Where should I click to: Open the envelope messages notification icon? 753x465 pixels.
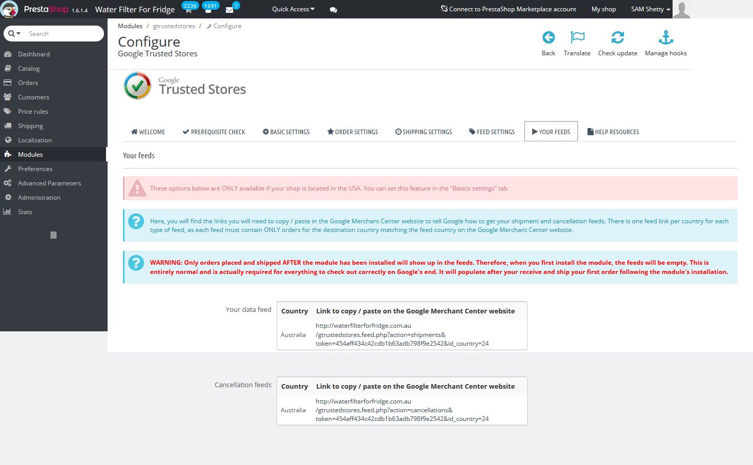pos(229,10)
